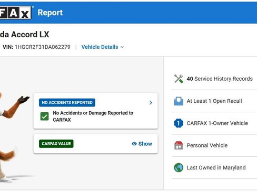Click the CARFAX logo in the header
This screenshot has width=257, height=192.
coord(16,13)
